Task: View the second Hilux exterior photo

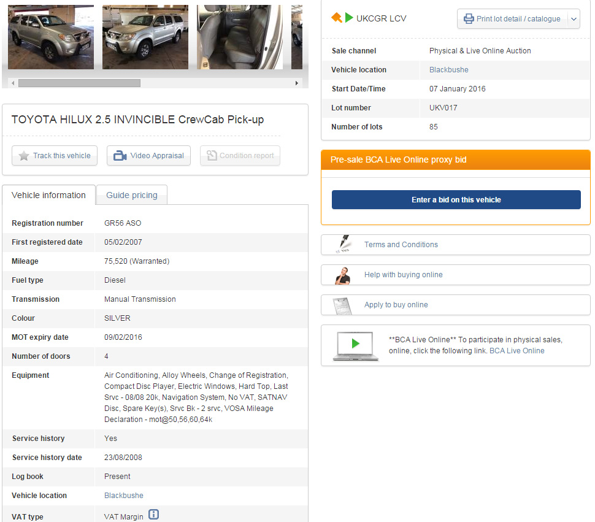Action: point(145,37)
